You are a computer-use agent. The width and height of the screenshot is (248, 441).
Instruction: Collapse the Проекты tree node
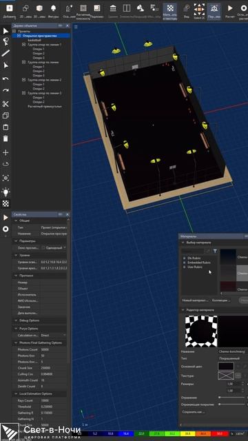[x=14, y=31]
